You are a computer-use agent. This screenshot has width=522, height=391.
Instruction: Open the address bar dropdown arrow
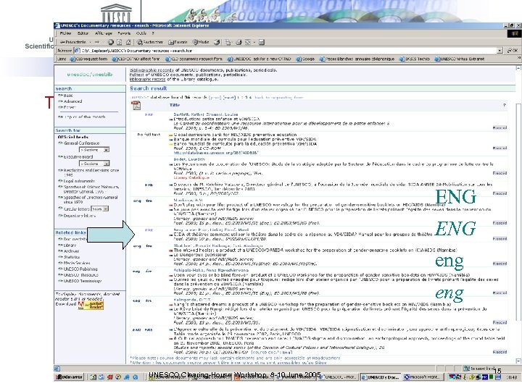[500, 51]
